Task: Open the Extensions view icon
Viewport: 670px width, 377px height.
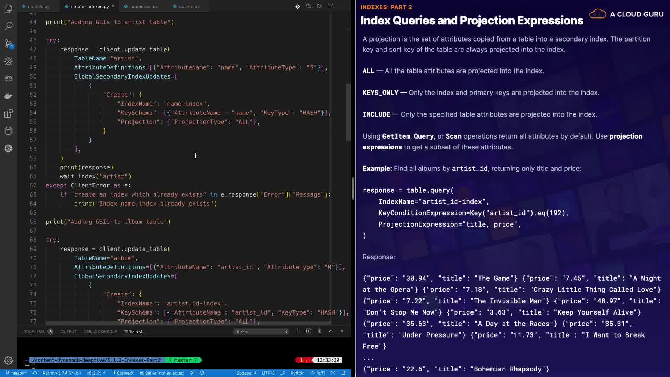Action: point(8,113)
